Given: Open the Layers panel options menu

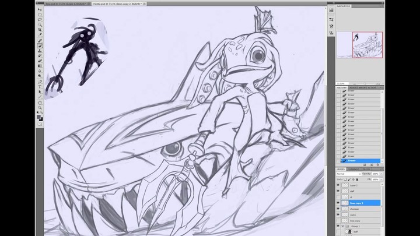Looking at the screenshot, I should tap(381, 169).
